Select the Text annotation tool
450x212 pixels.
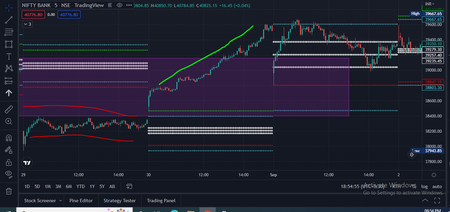click(9, 56)
